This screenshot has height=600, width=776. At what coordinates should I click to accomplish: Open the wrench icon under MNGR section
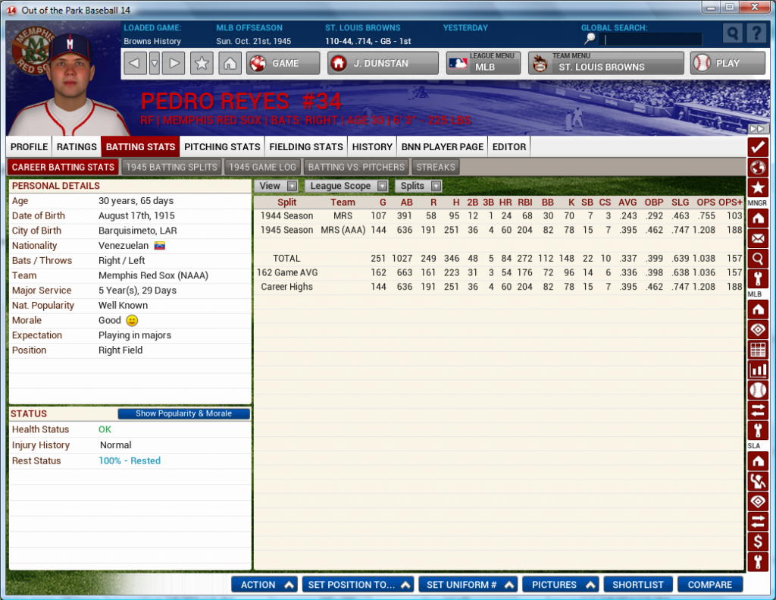point(757,278)
